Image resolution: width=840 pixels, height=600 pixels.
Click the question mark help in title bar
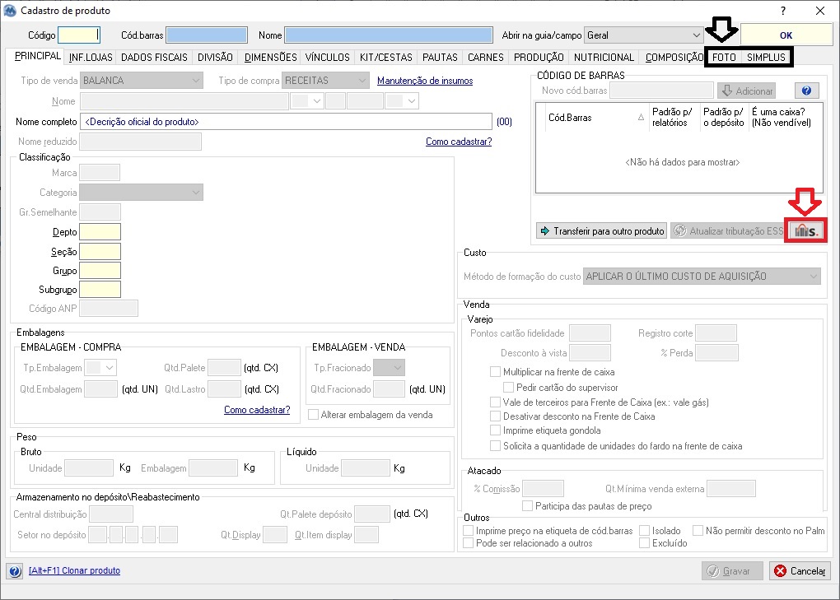[783, 11]
